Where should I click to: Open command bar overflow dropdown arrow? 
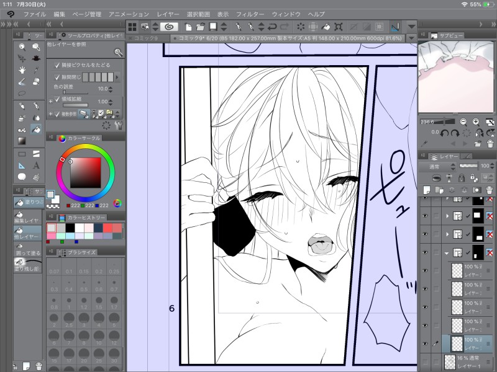pyautogui.click(x=411, y=27)
